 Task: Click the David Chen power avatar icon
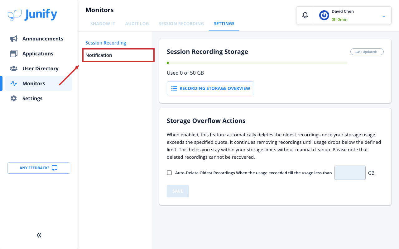[x=324, y=15]
